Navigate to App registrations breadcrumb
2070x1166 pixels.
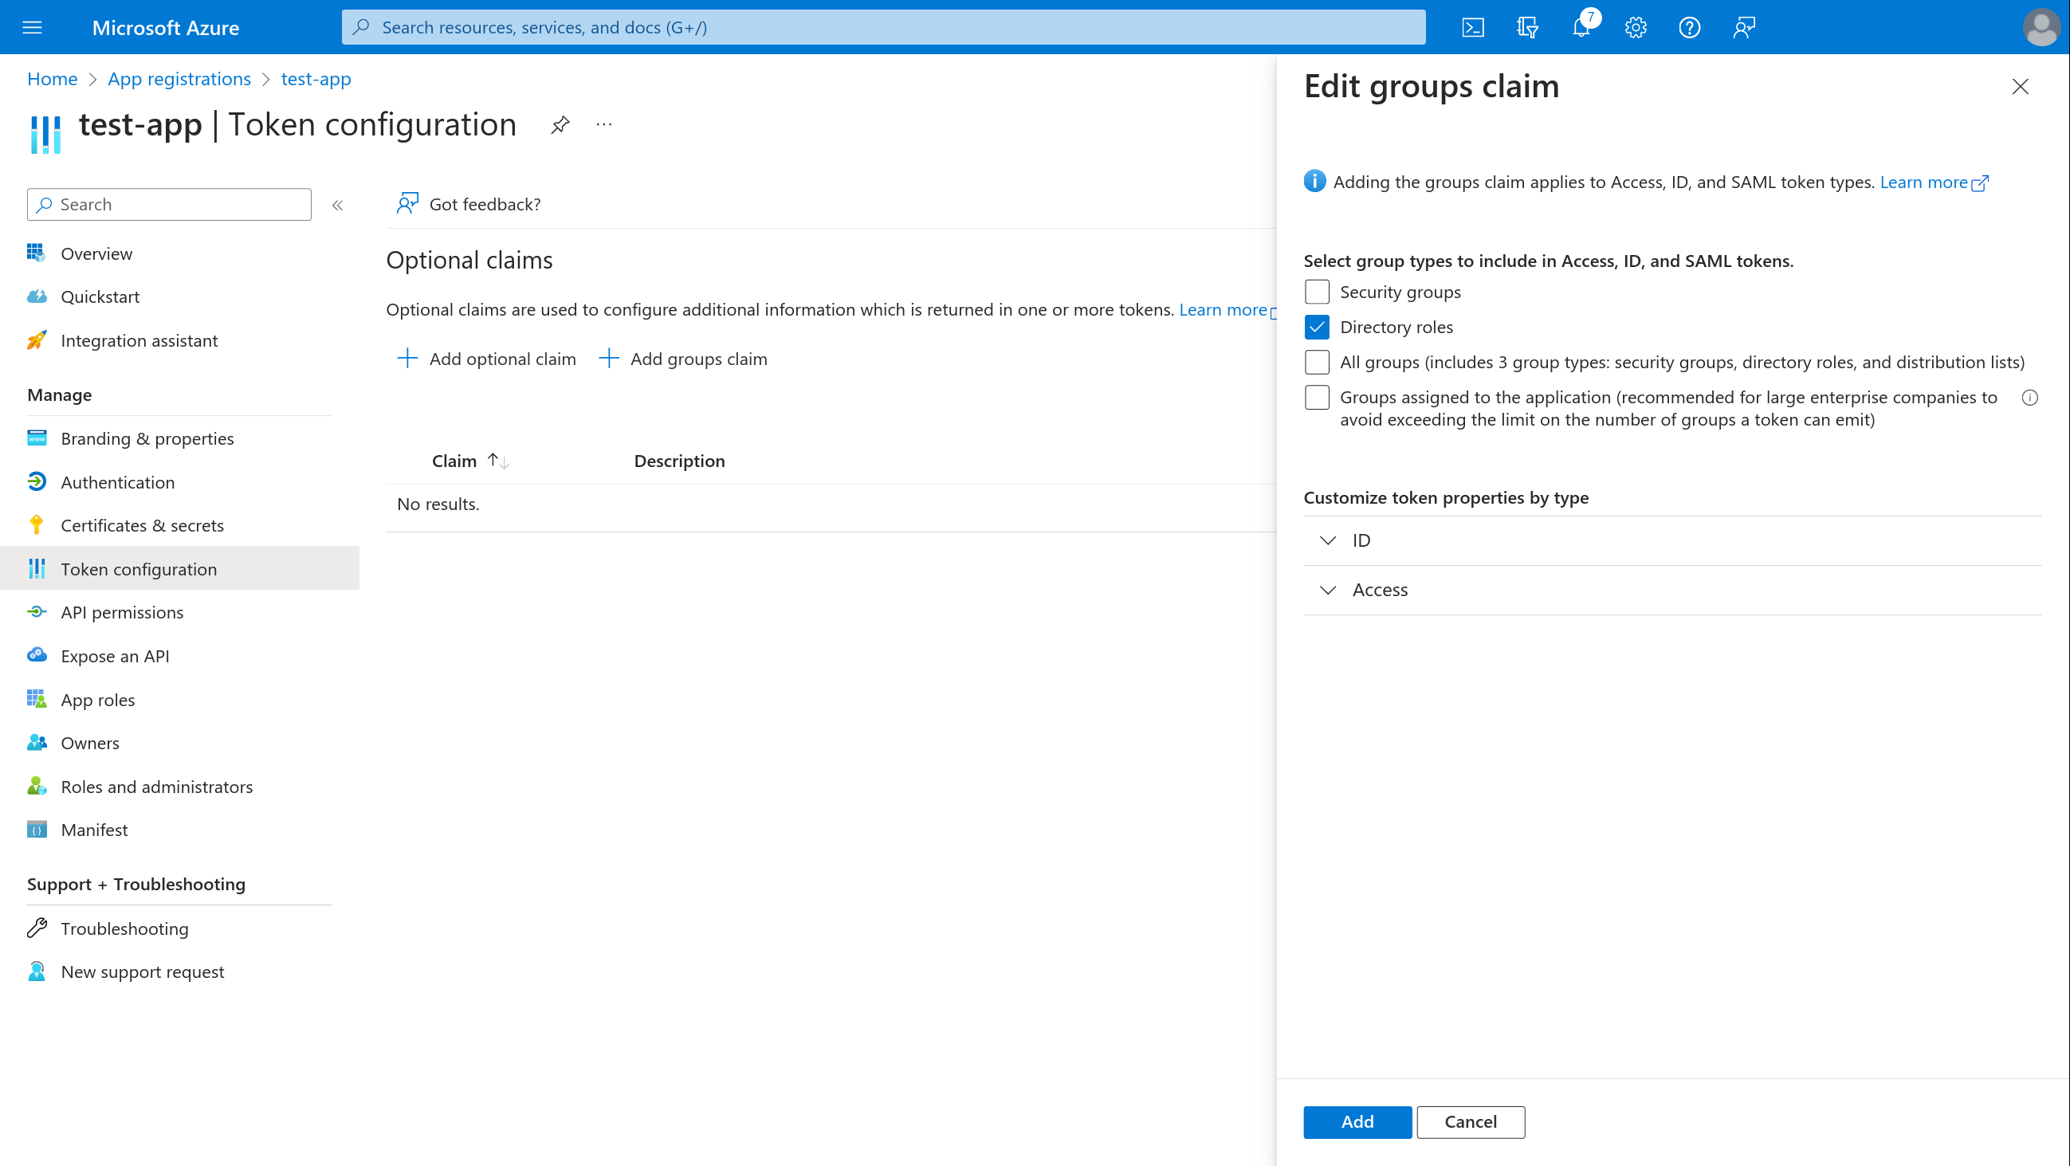179,78
